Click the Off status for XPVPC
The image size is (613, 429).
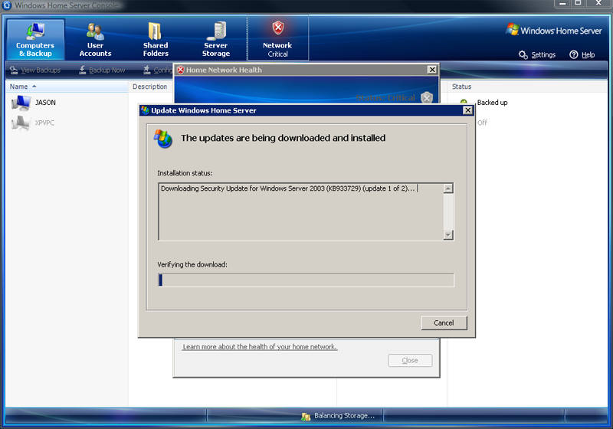coord(482,123)
